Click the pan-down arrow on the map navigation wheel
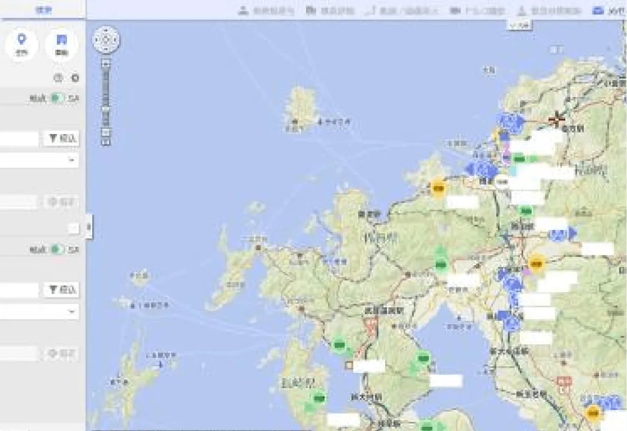 [106, 49]
